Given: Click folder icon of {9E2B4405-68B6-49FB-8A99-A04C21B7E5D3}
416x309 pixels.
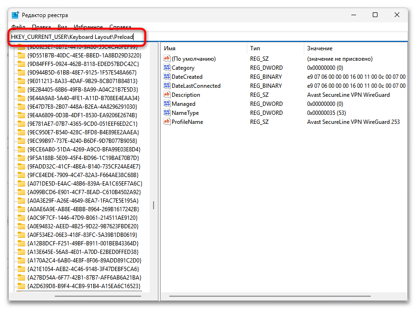Looking at the screenshot, I should point(21,90).
